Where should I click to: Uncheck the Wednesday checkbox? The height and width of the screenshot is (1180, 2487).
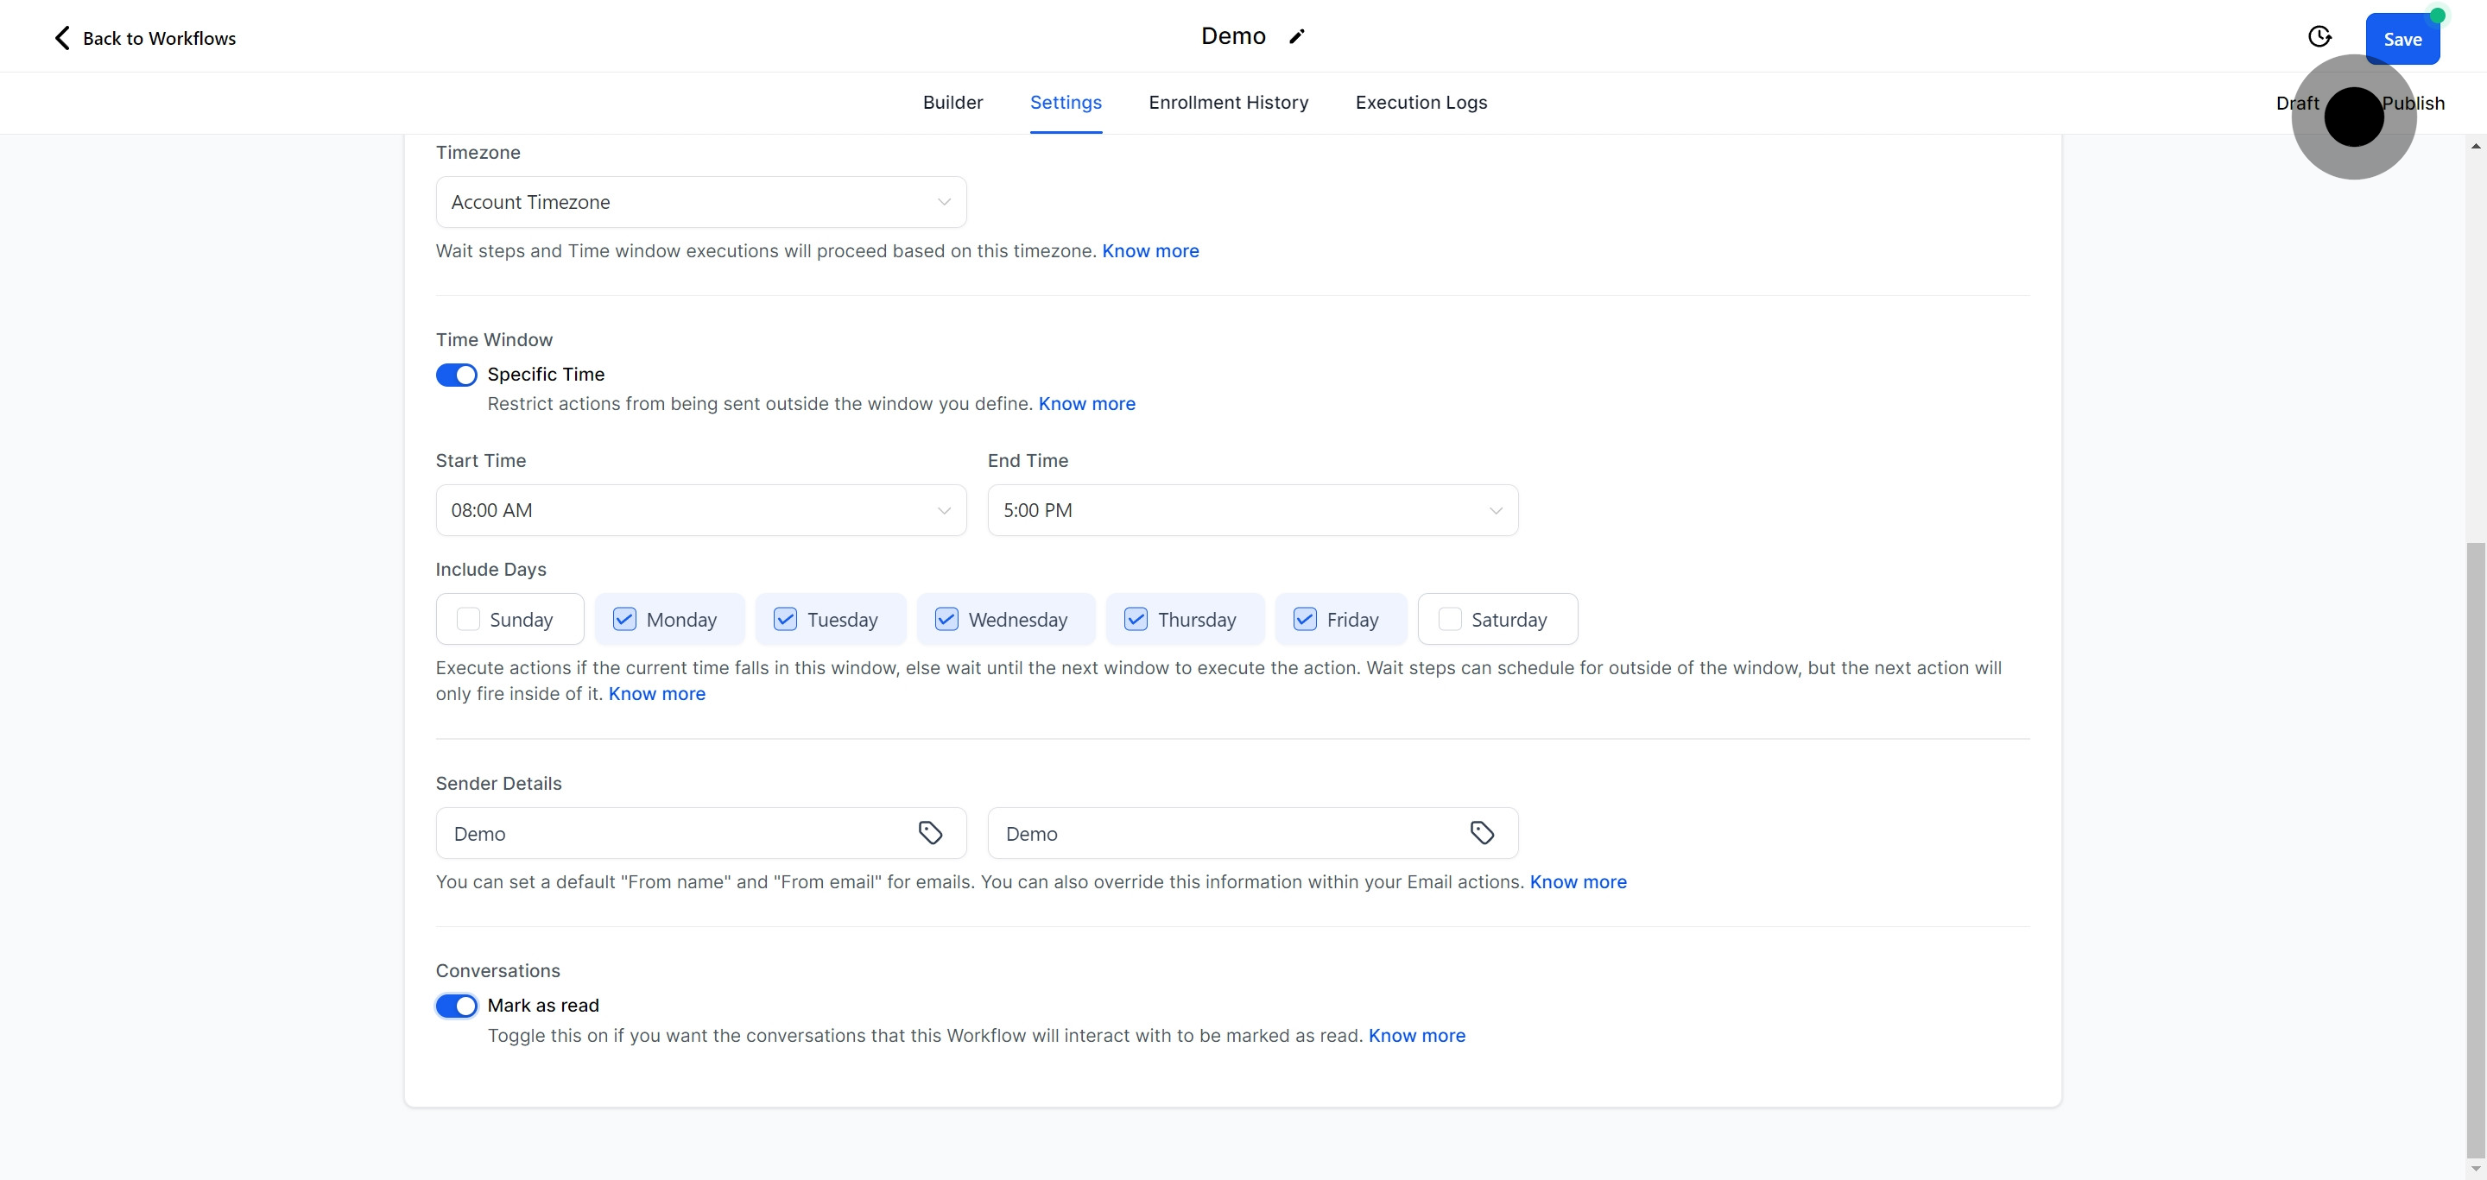tap(946, 620)
